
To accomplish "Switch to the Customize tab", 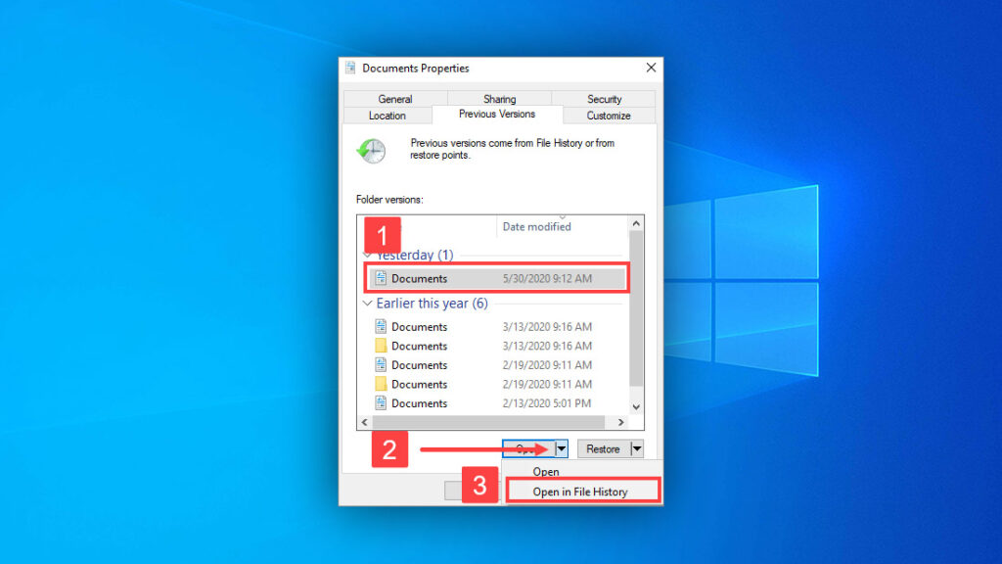I will click(x=609, y=115).
